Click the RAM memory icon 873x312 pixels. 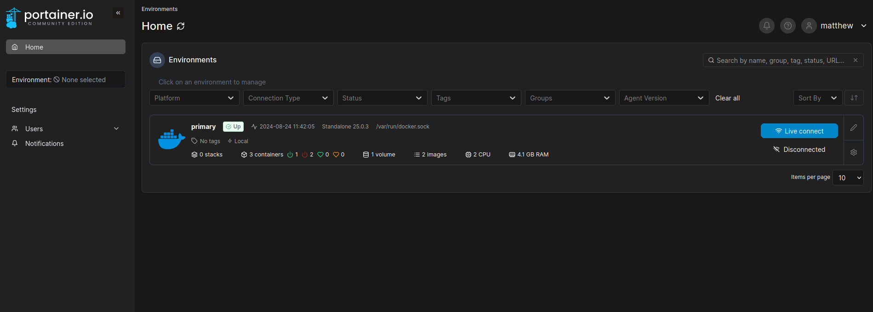coord(512,155)
